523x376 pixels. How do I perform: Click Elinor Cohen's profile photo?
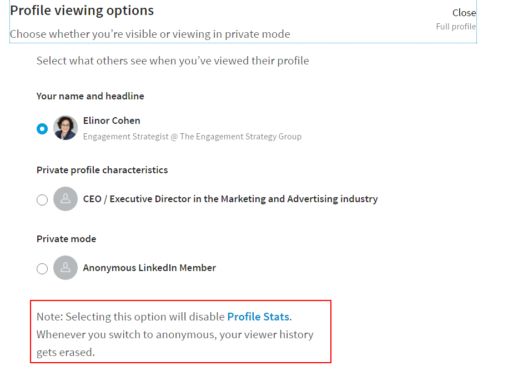66,128
